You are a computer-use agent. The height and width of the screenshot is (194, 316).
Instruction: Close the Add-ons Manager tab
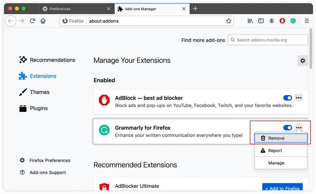pos(184,9)
